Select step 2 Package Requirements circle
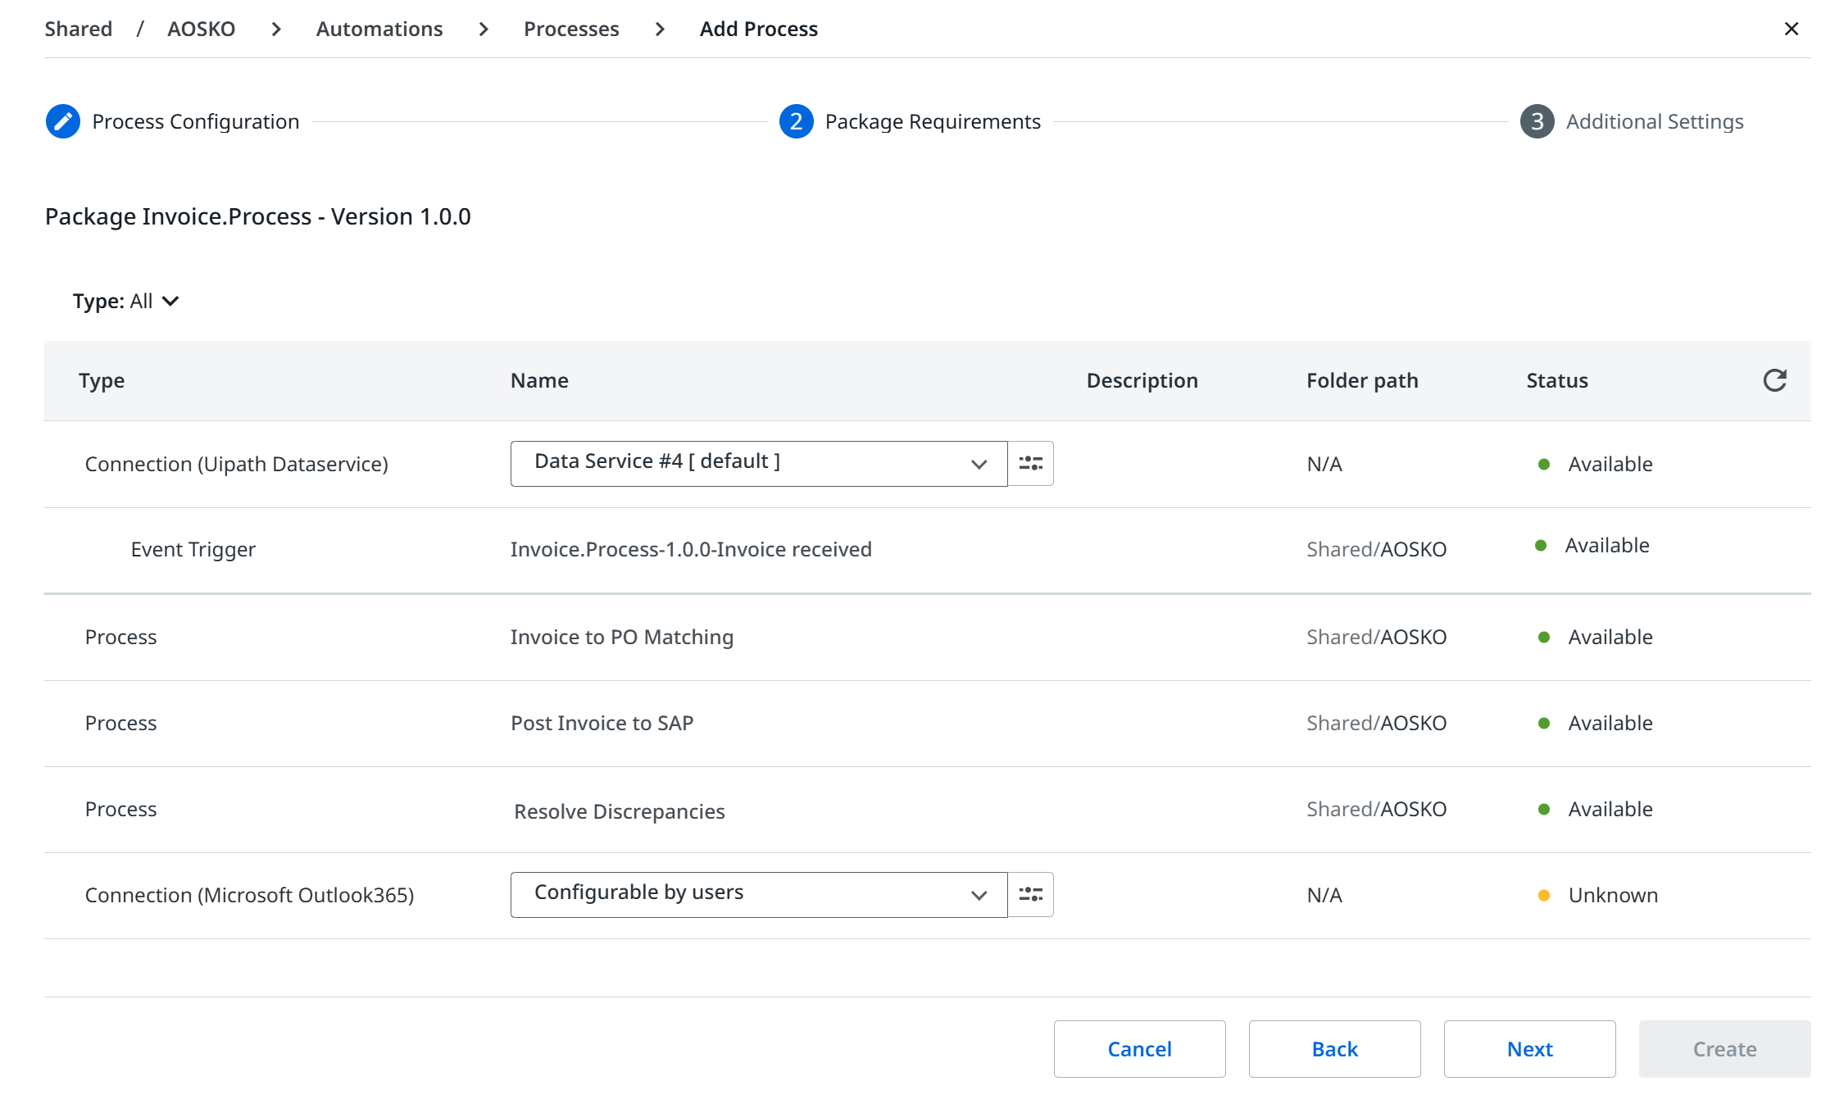This screenshot has height=1108, width=1844. tap(796, 121)
